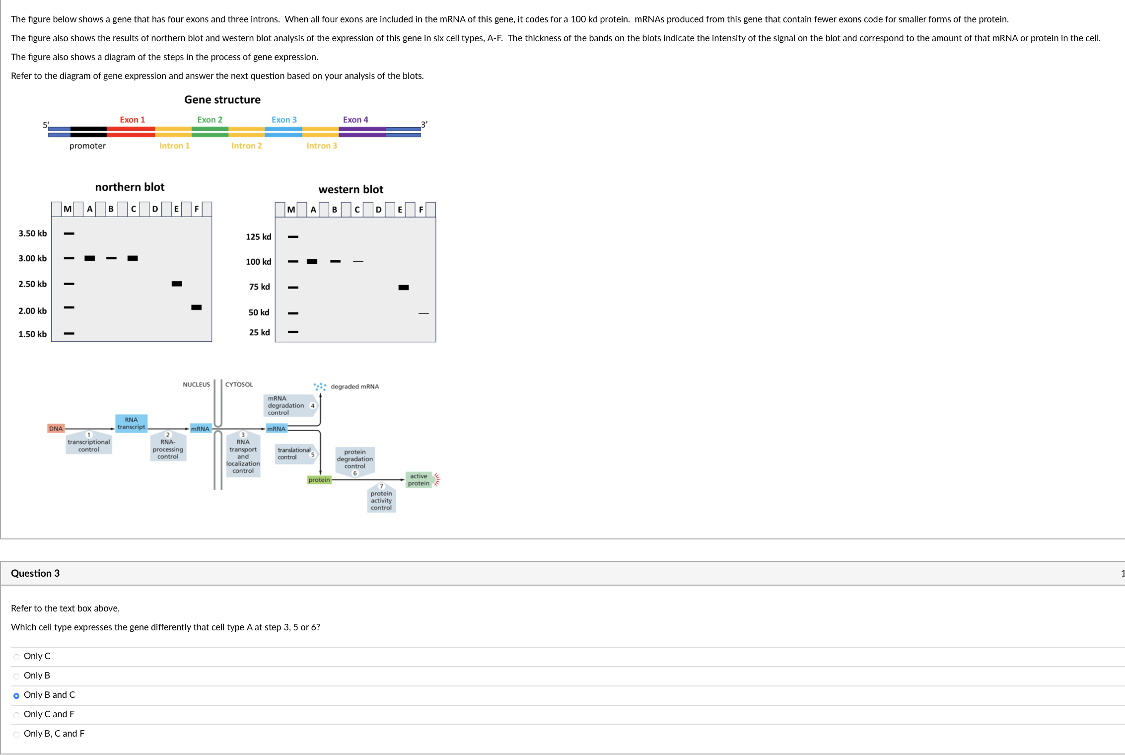The width and height of the screenshot is (1125, 755).
Task: Click the '1.50 kb' marker label
Action: [33, 334]
